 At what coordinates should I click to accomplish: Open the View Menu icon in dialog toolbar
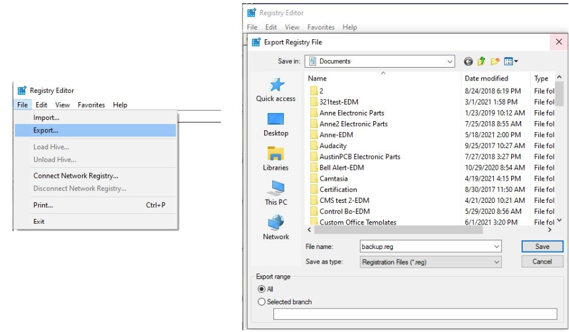click(511, 61)
